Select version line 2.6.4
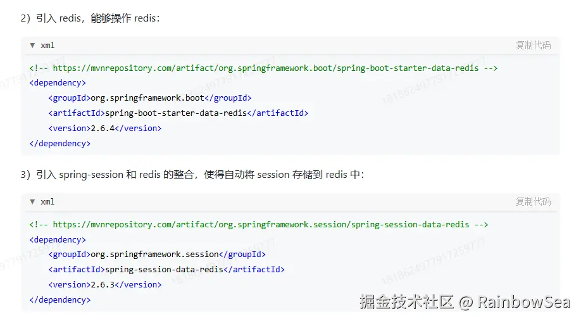This screenshot has height=321, width=581. tap(105, 129)
